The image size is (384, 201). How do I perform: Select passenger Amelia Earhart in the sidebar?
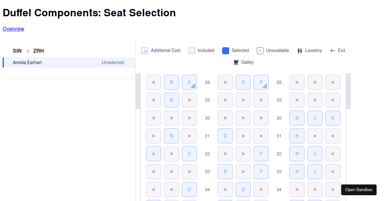[27, 63]
